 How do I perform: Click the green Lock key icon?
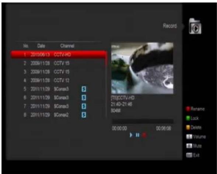coord(188,118)
